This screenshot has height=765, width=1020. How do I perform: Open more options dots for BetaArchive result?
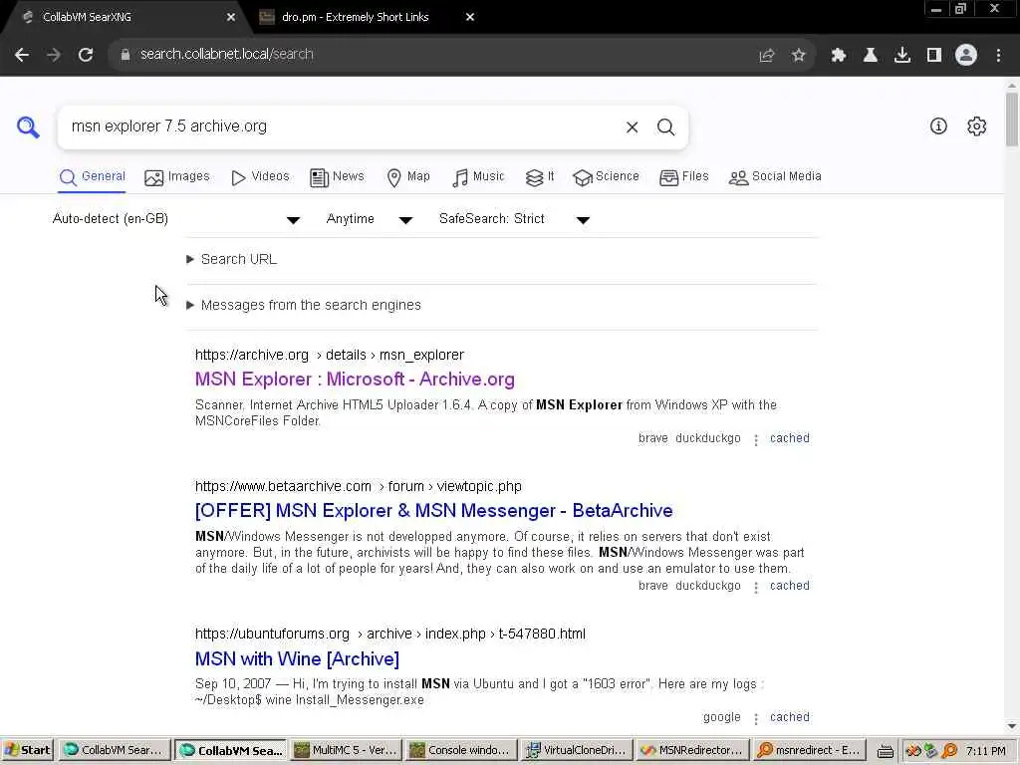[x=756, y=588]
